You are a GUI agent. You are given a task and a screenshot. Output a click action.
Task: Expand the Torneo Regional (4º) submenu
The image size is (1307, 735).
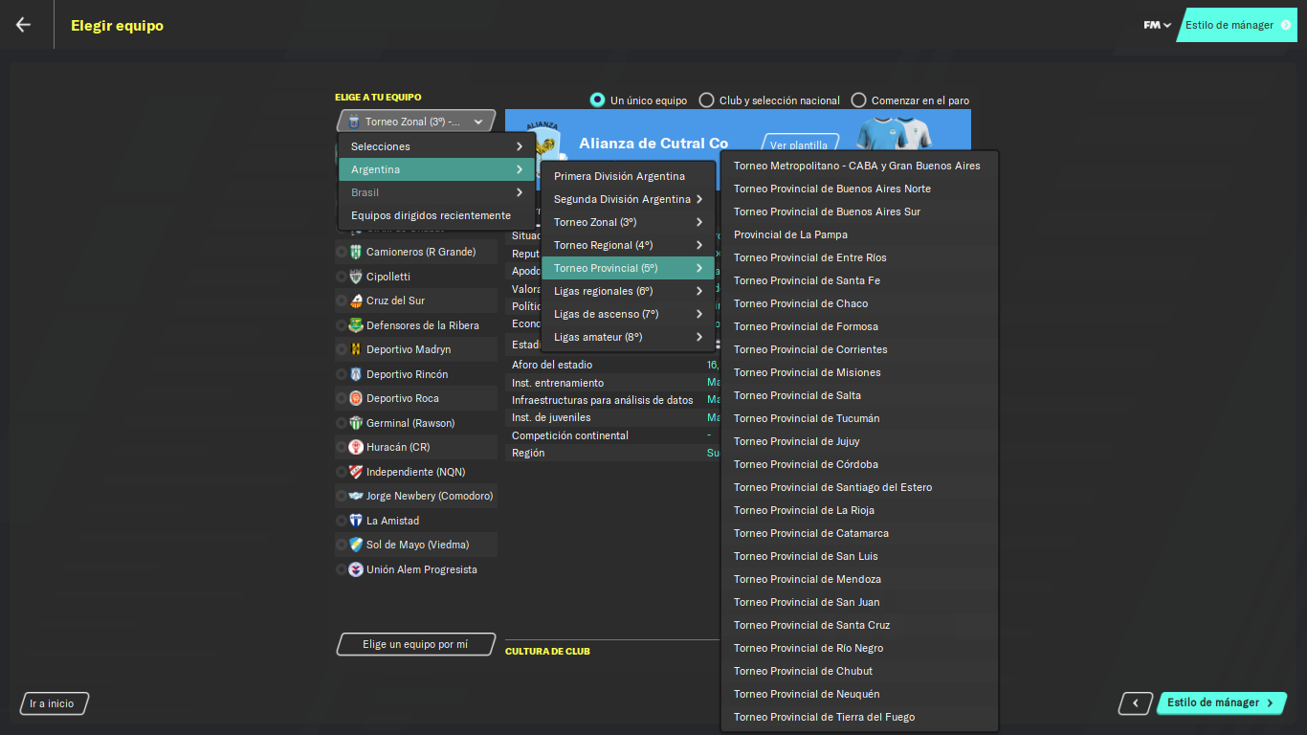tap(629, 245)
